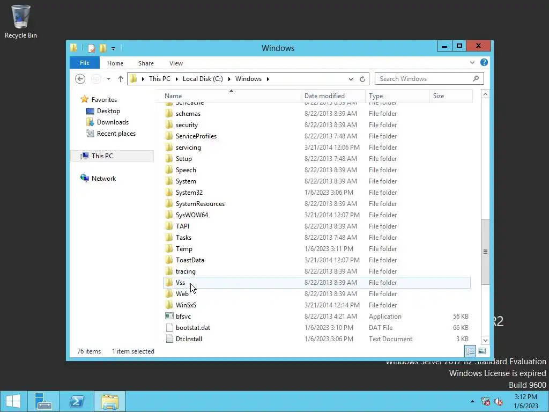Switch to the Share ribbon tab

click(146, 63)
